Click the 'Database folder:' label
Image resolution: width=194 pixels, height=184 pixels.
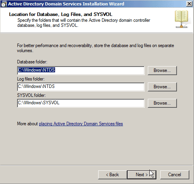pos(32,62)
